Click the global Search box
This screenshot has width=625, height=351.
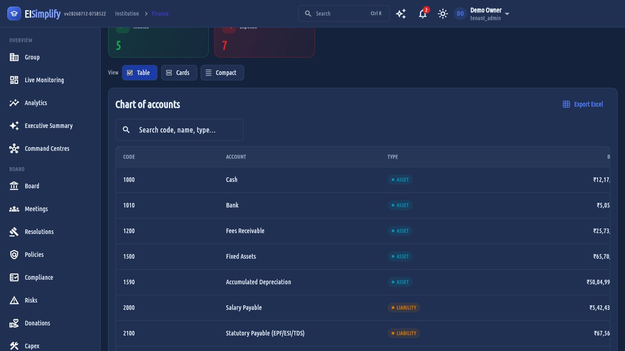pos(344,14)
